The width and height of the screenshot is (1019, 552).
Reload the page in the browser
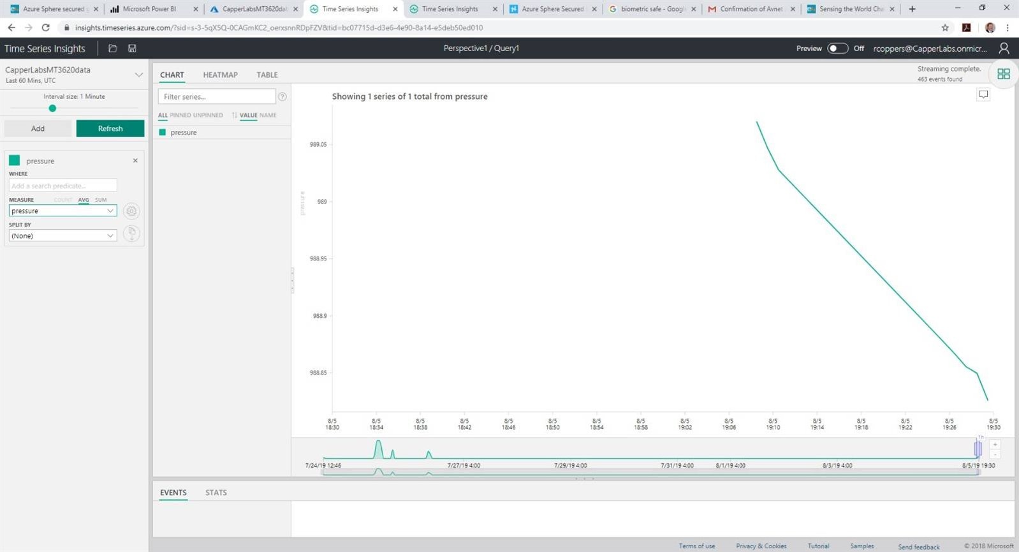(45, 27)
